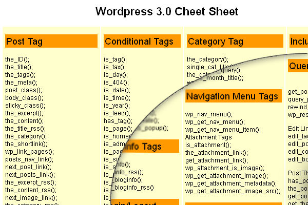The height and width of the screenshot is (205, 308).
Task: Click the "get_attachment_link();" entry
Action: (217, 160)
